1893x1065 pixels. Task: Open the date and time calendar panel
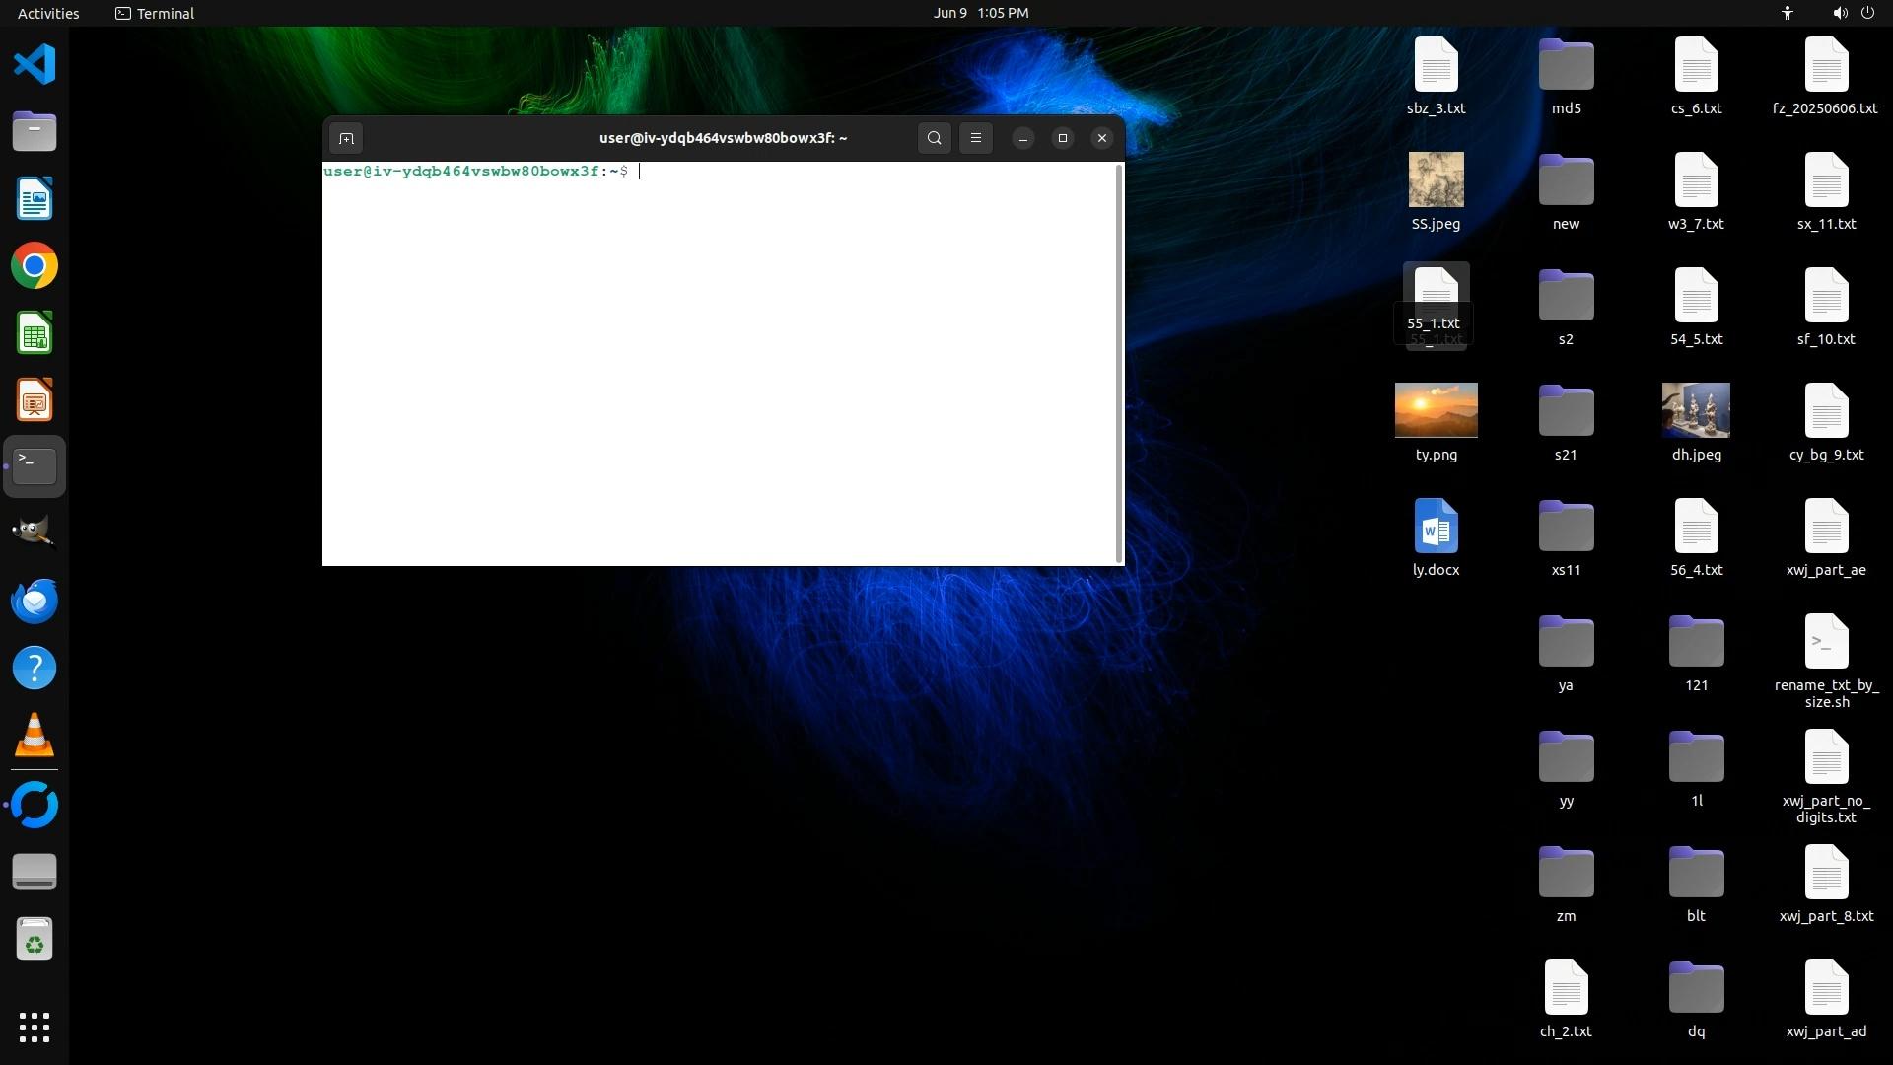pyautogui.click(x=980, y=13)
